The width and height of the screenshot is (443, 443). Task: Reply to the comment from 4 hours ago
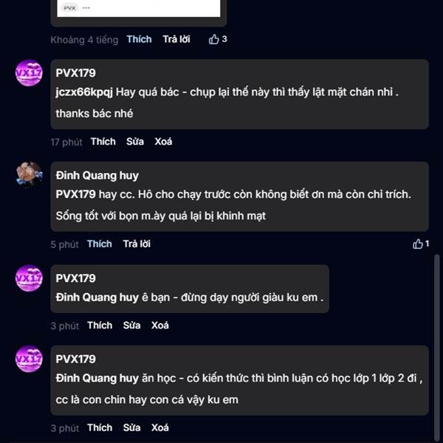(176, 40)
